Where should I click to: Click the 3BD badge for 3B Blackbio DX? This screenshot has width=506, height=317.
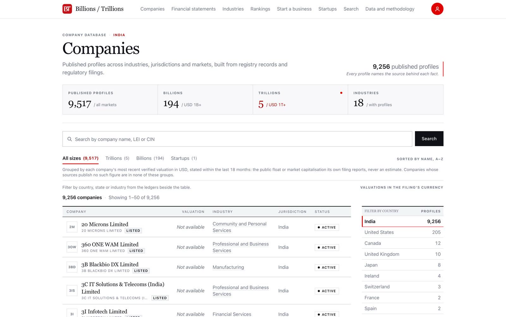(x=72, y=267)
